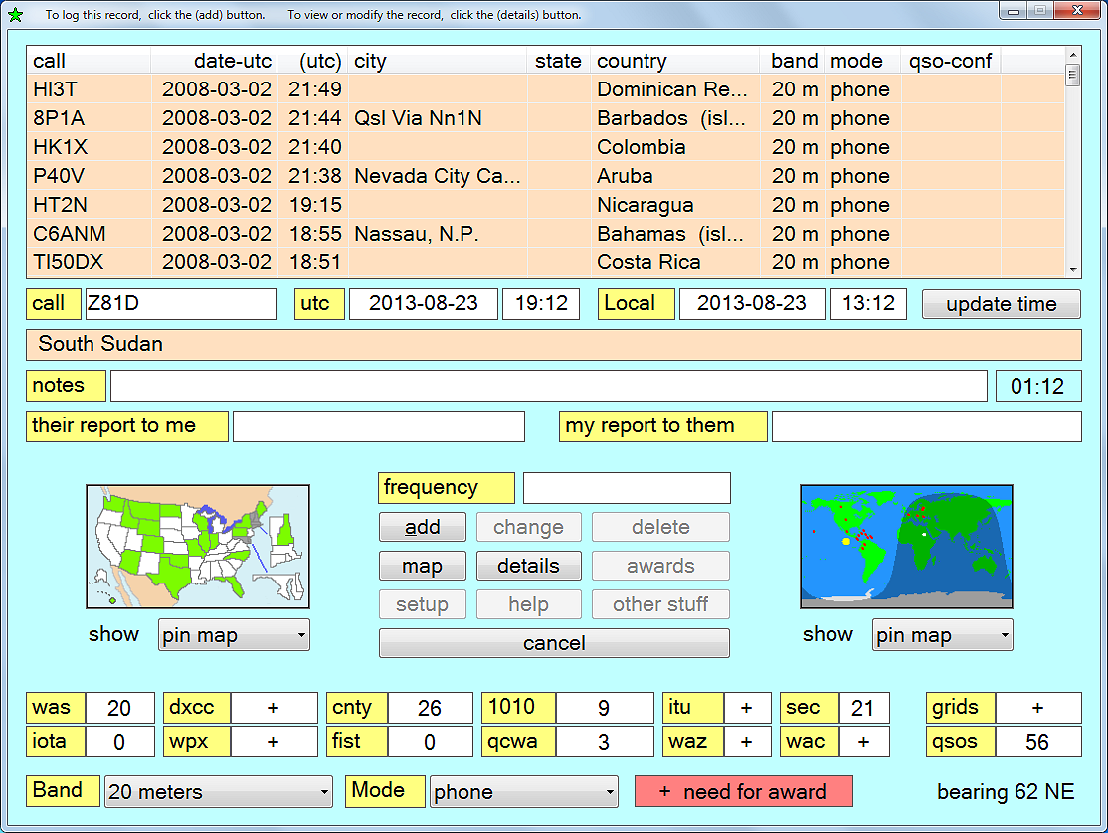The image size is (1108, 833).
Task: Click the awards button
Action: coord(660,566)
